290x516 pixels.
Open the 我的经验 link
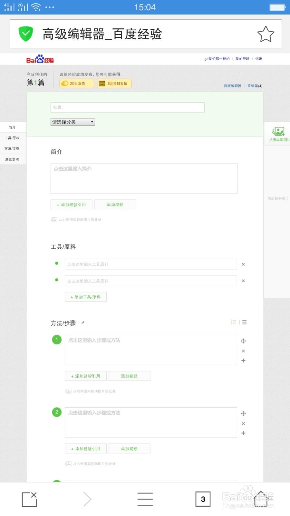[x=242, y=59]
